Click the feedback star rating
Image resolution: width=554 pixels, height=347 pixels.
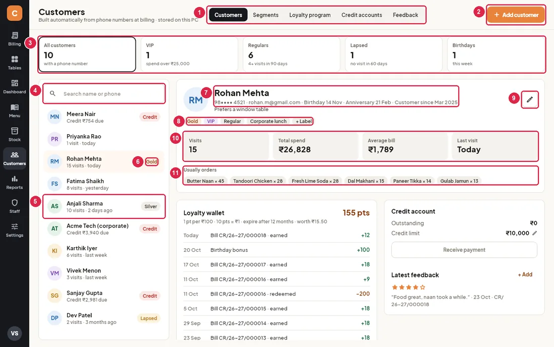click(408, 287)
